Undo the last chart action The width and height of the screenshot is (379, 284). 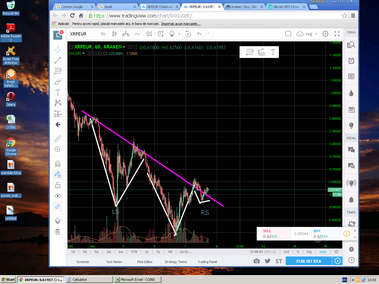[199, 34]
